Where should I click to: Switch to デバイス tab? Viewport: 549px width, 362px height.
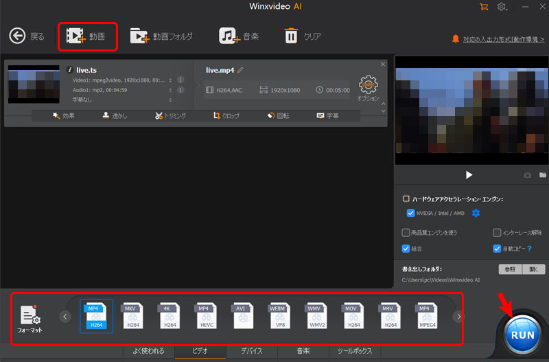click(x=252, y=351)
